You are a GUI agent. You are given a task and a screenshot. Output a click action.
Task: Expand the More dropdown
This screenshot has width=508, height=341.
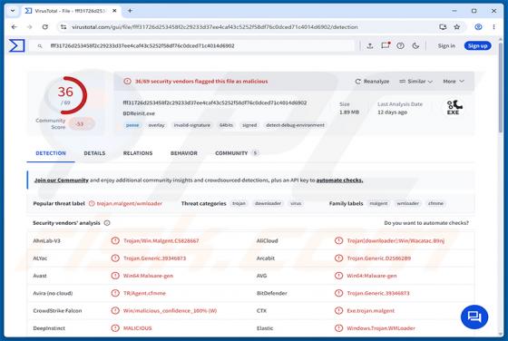tap(454, 82)
